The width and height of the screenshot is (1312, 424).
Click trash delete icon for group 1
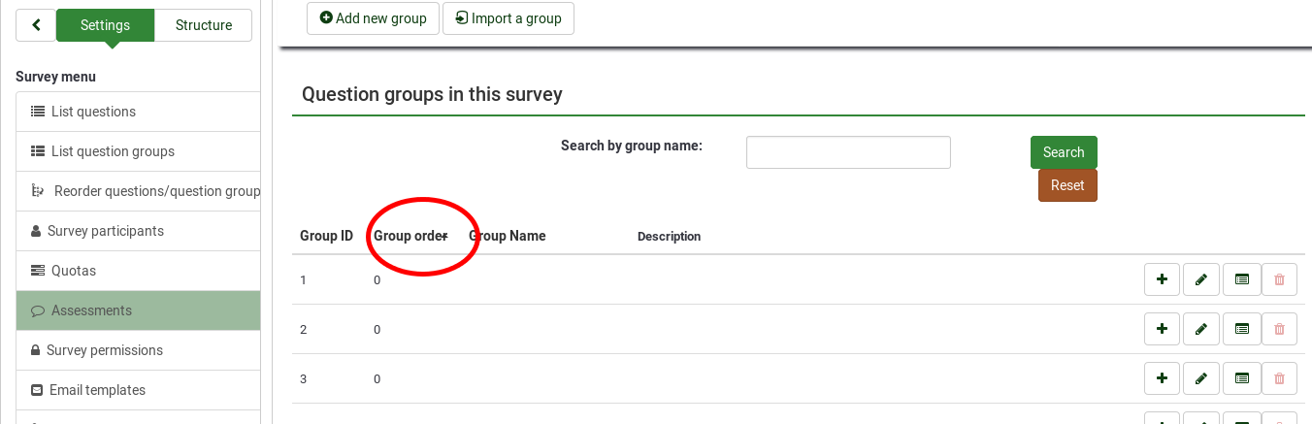tap(1279, 279)
